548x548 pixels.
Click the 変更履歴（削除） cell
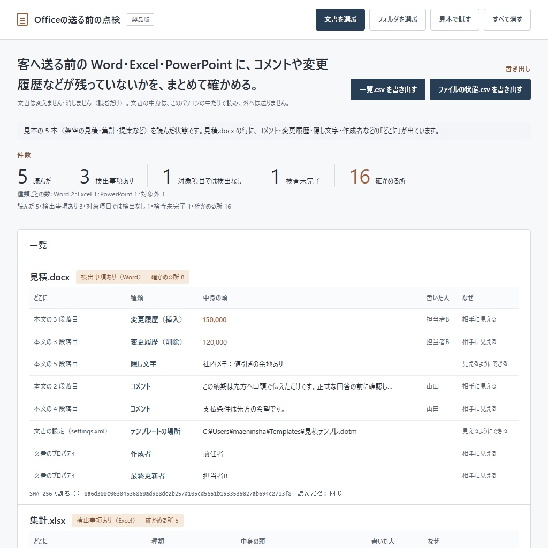pos(157,342)
